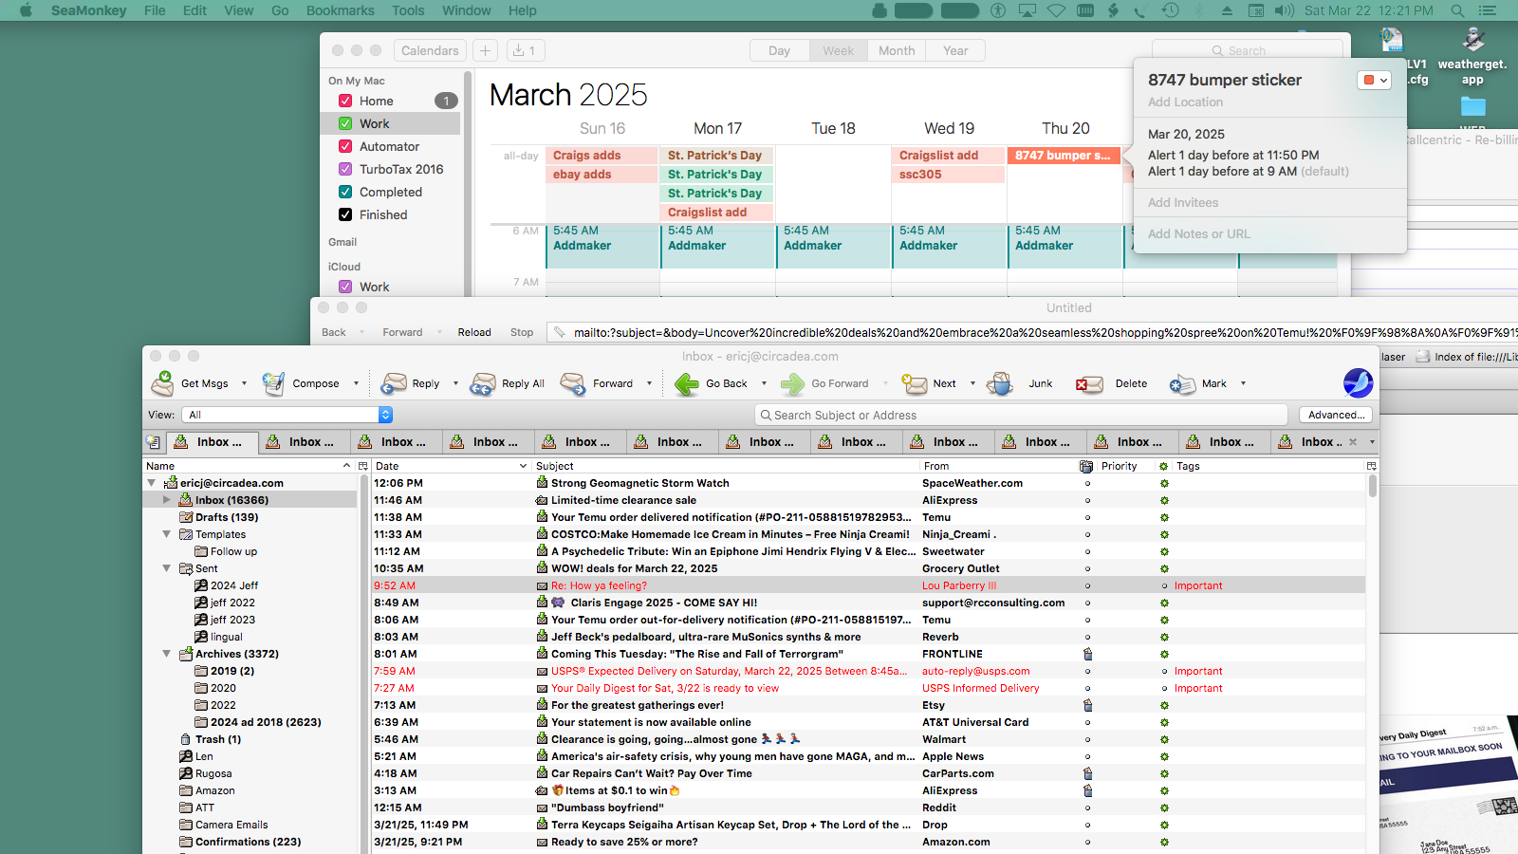Switch calendar to Month view

pos(897,51)
